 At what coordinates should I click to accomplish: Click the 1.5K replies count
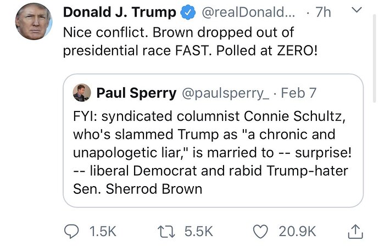103,232
